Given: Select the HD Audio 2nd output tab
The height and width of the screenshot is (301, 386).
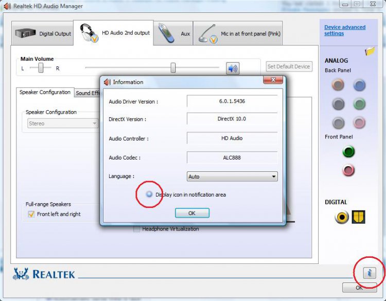Looking at the screenshot, I should [x=114, y=33].
